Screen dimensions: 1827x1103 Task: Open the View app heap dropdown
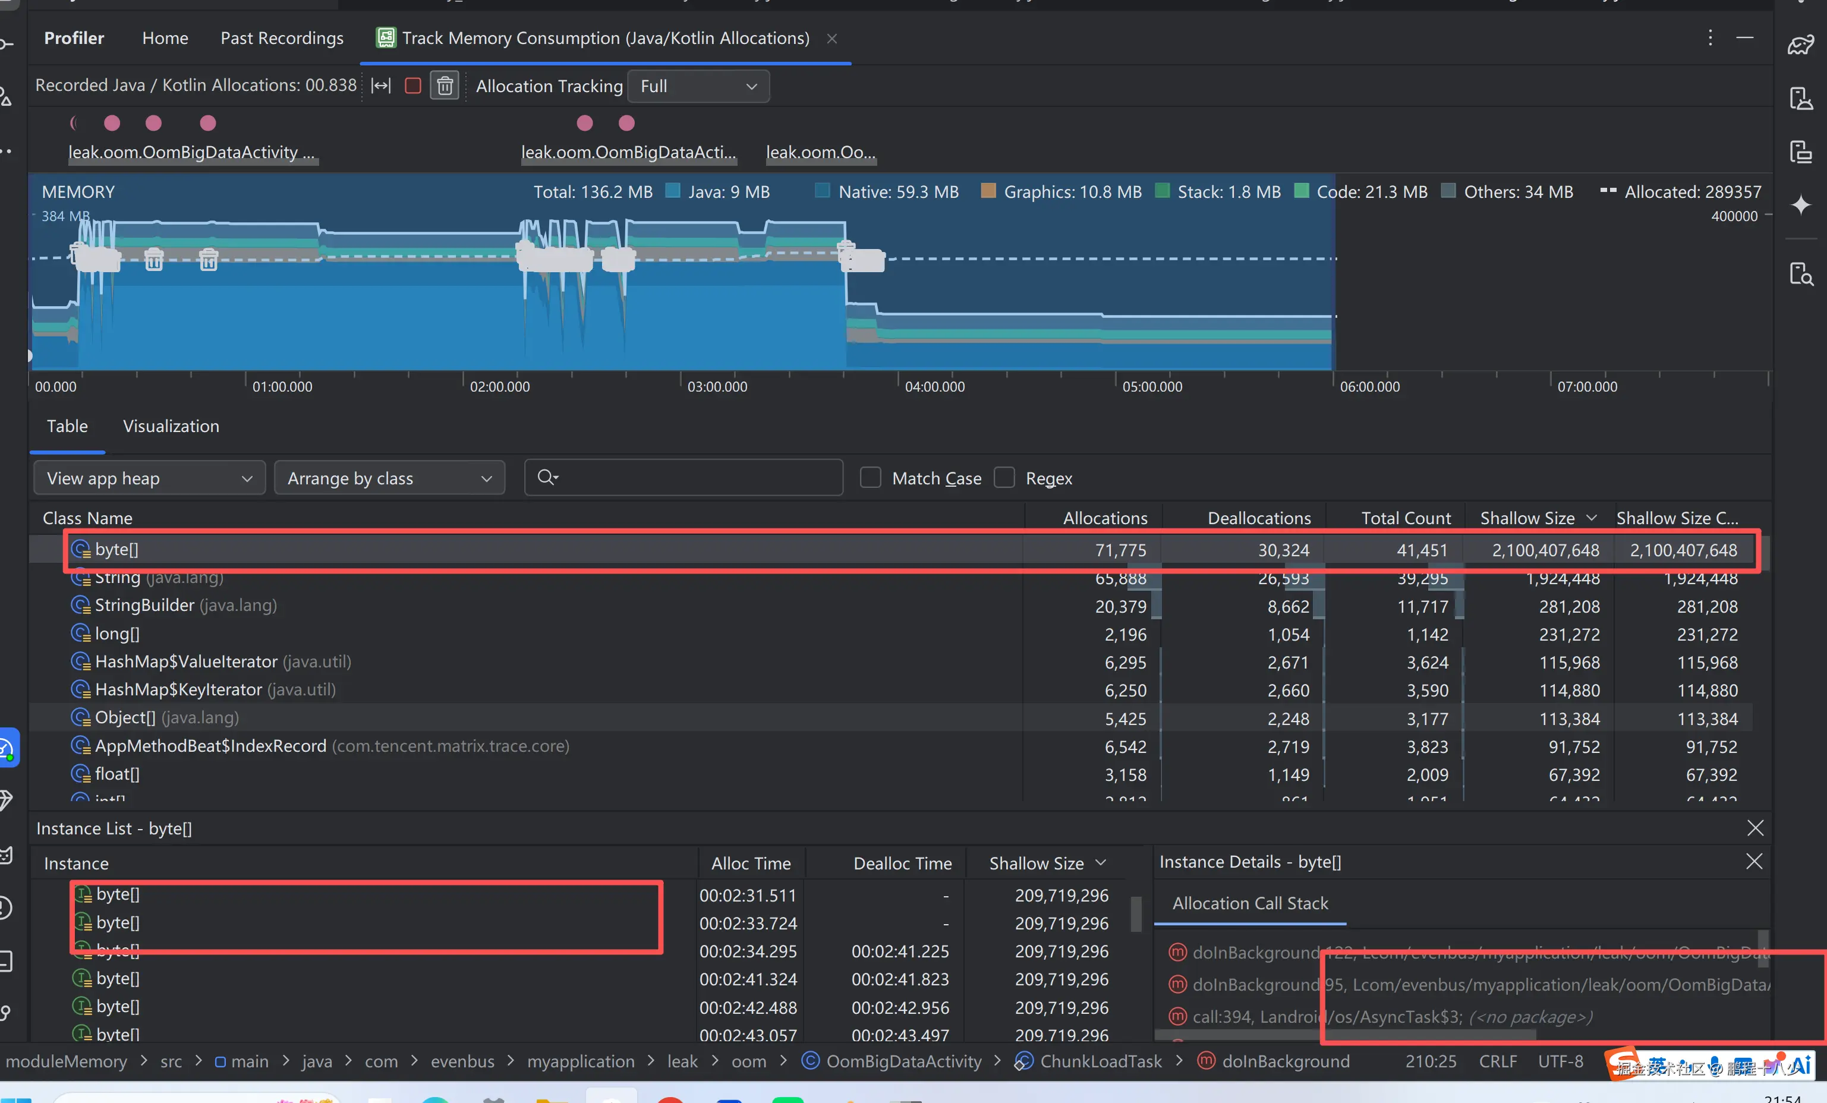(x=149, y=478)
